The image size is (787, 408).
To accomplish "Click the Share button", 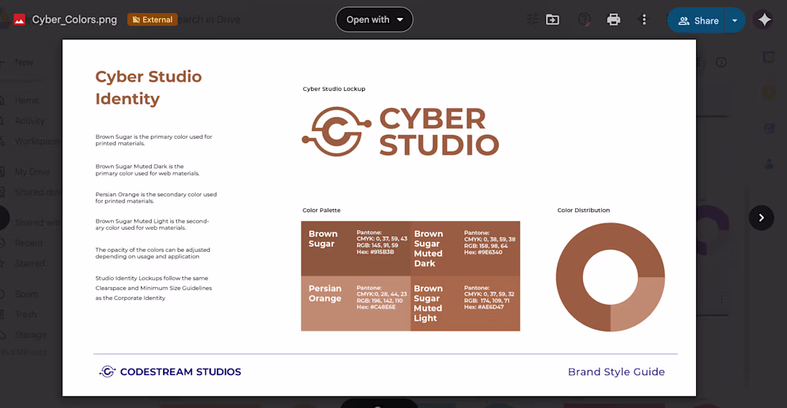I will coord(696,21).
